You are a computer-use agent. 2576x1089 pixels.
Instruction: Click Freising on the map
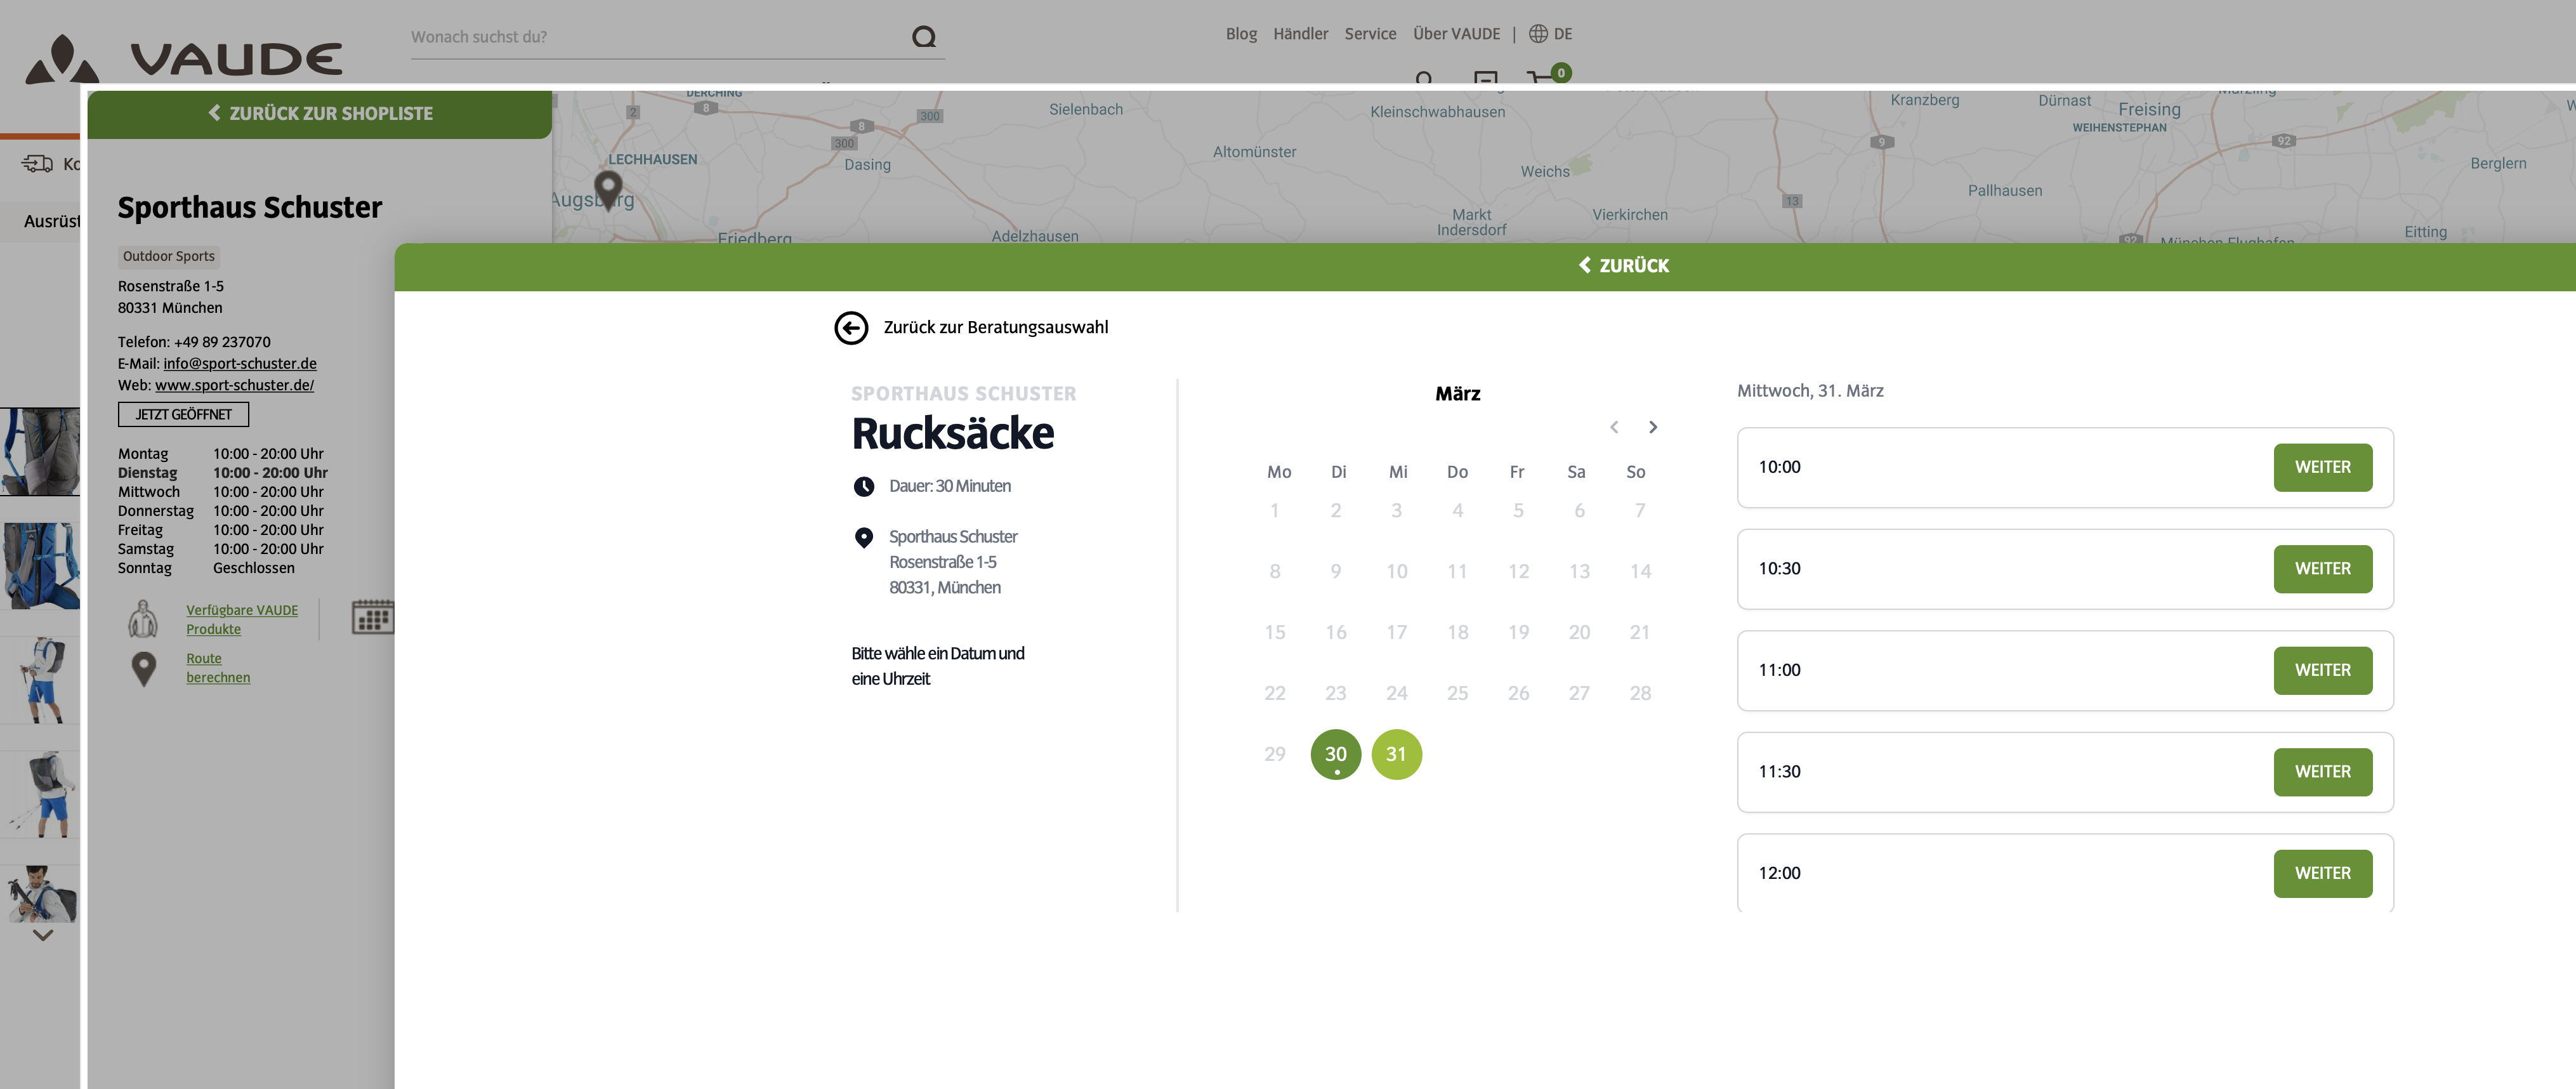coord(2149,109)
